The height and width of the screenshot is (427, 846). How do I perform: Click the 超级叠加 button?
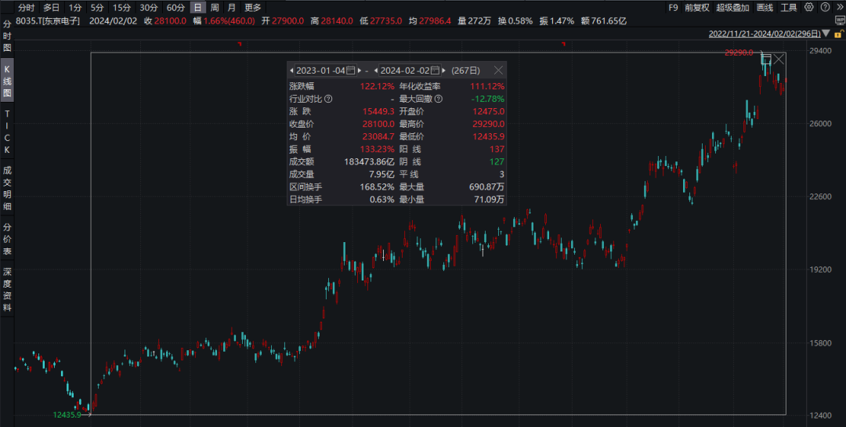pos(732,7)
